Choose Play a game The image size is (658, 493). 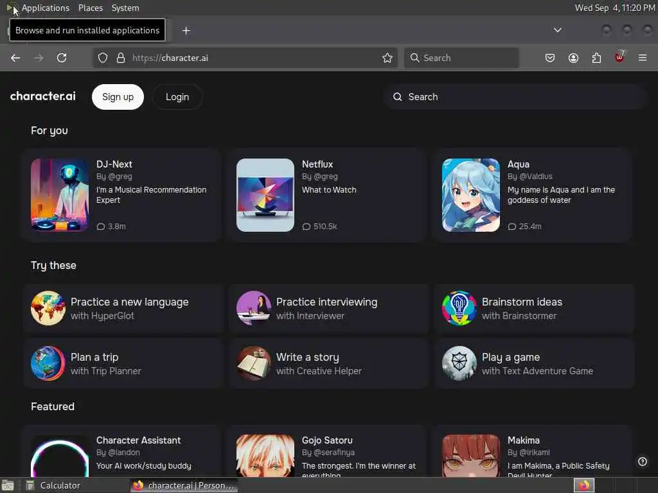534,363
